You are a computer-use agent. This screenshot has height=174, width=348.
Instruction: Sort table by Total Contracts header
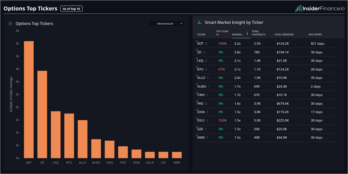(259, 33)
